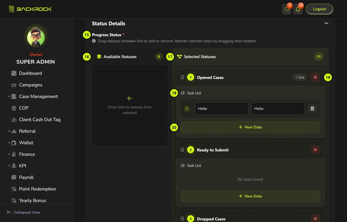
Task: Click the Task List icon under Opened Cases
Action: tap(182, 93)
